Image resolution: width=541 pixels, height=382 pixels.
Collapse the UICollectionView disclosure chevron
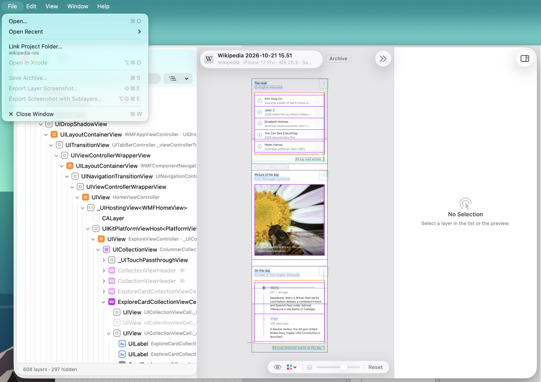[98, 249]
